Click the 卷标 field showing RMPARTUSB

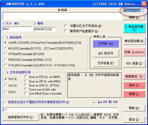click(x=45, y=29)
